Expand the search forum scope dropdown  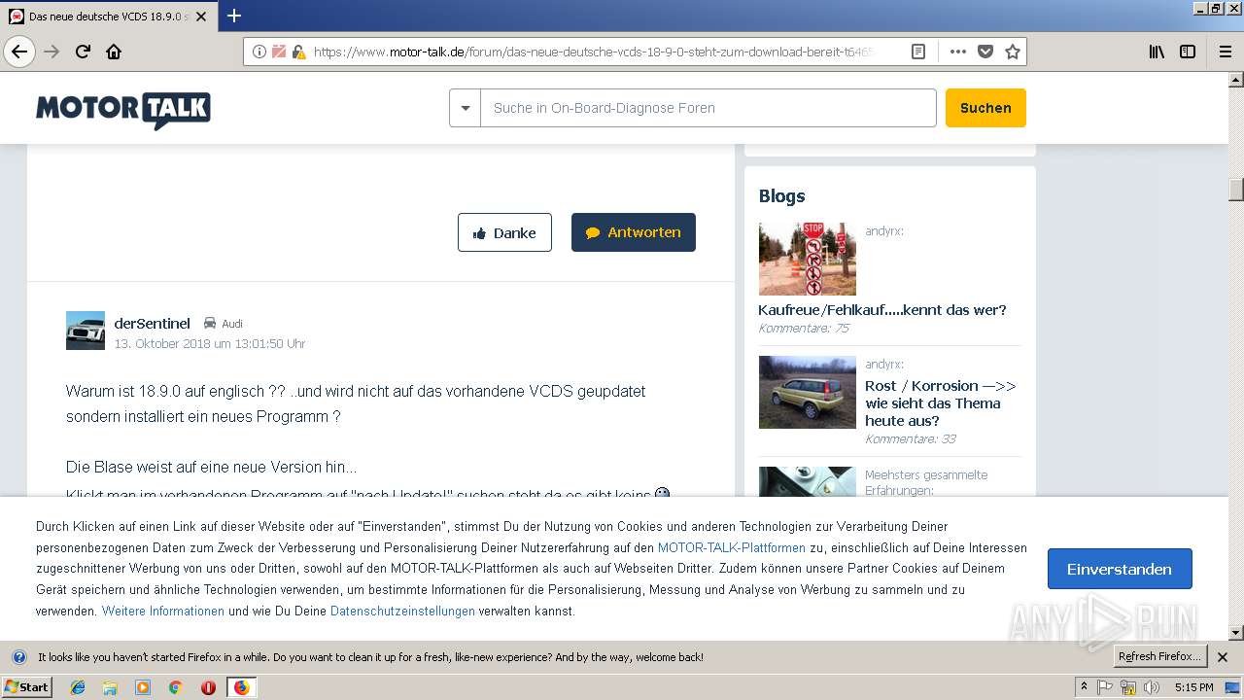click(x=465, y=108)
